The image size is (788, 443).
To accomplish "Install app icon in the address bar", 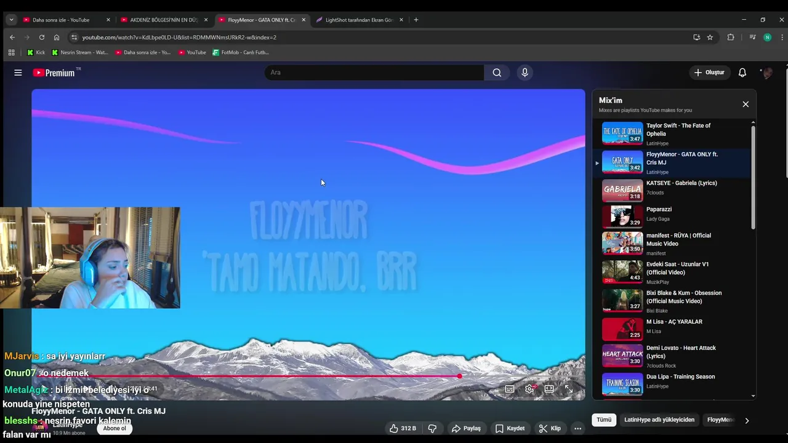I will [x=696, y=37].
